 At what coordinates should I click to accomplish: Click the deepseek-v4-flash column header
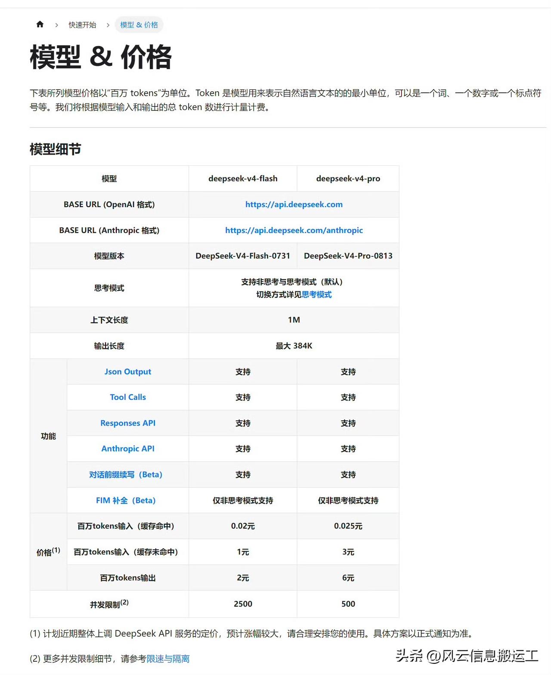pyautogui.click(x=243, y=178)
